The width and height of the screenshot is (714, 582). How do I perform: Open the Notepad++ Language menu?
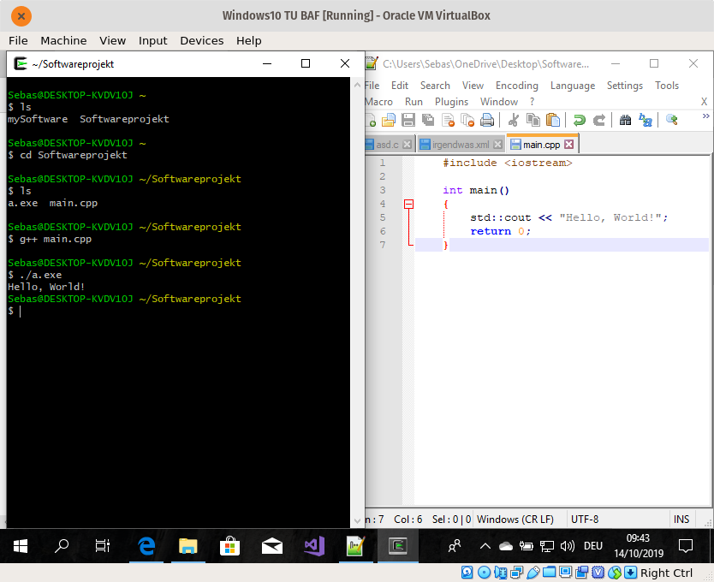coord(573,85)
